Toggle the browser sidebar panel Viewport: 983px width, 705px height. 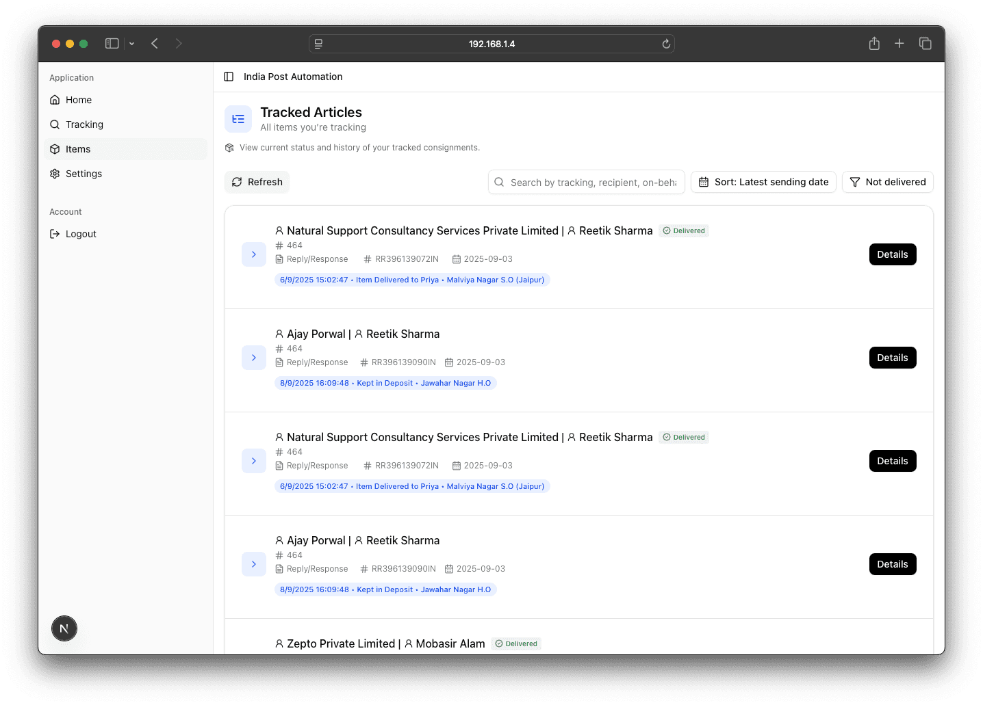[112, 43]
